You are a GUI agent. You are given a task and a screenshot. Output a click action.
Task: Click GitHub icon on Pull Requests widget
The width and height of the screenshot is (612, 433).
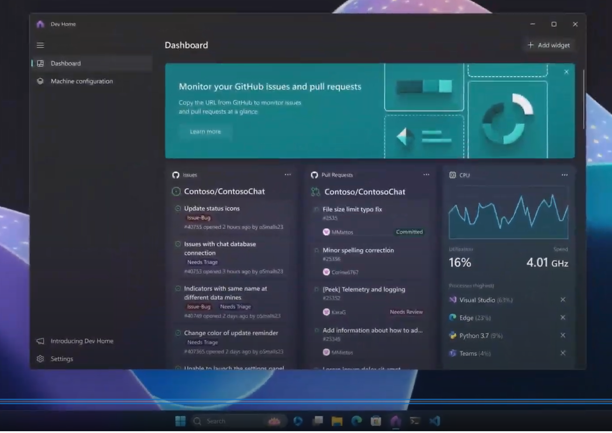314,175
